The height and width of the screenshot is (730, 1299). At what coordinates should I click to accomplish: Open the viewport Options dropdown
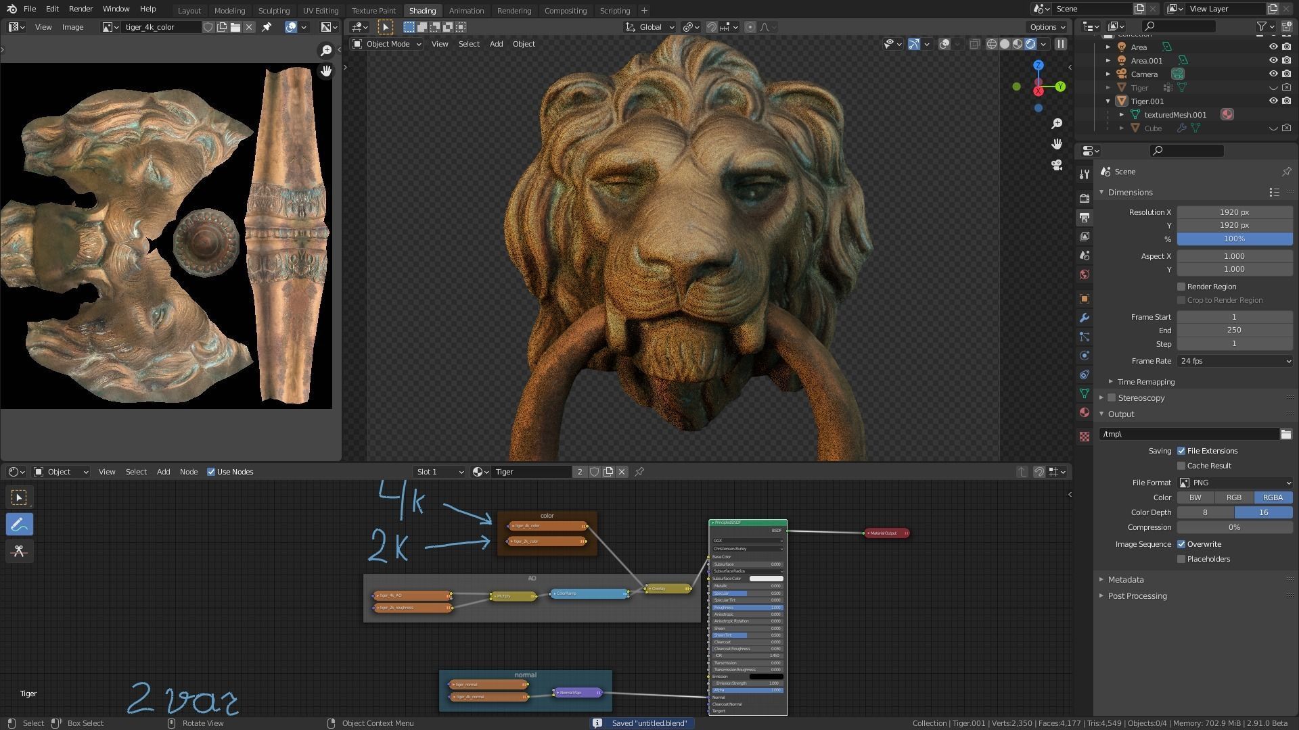point(1047,27)
